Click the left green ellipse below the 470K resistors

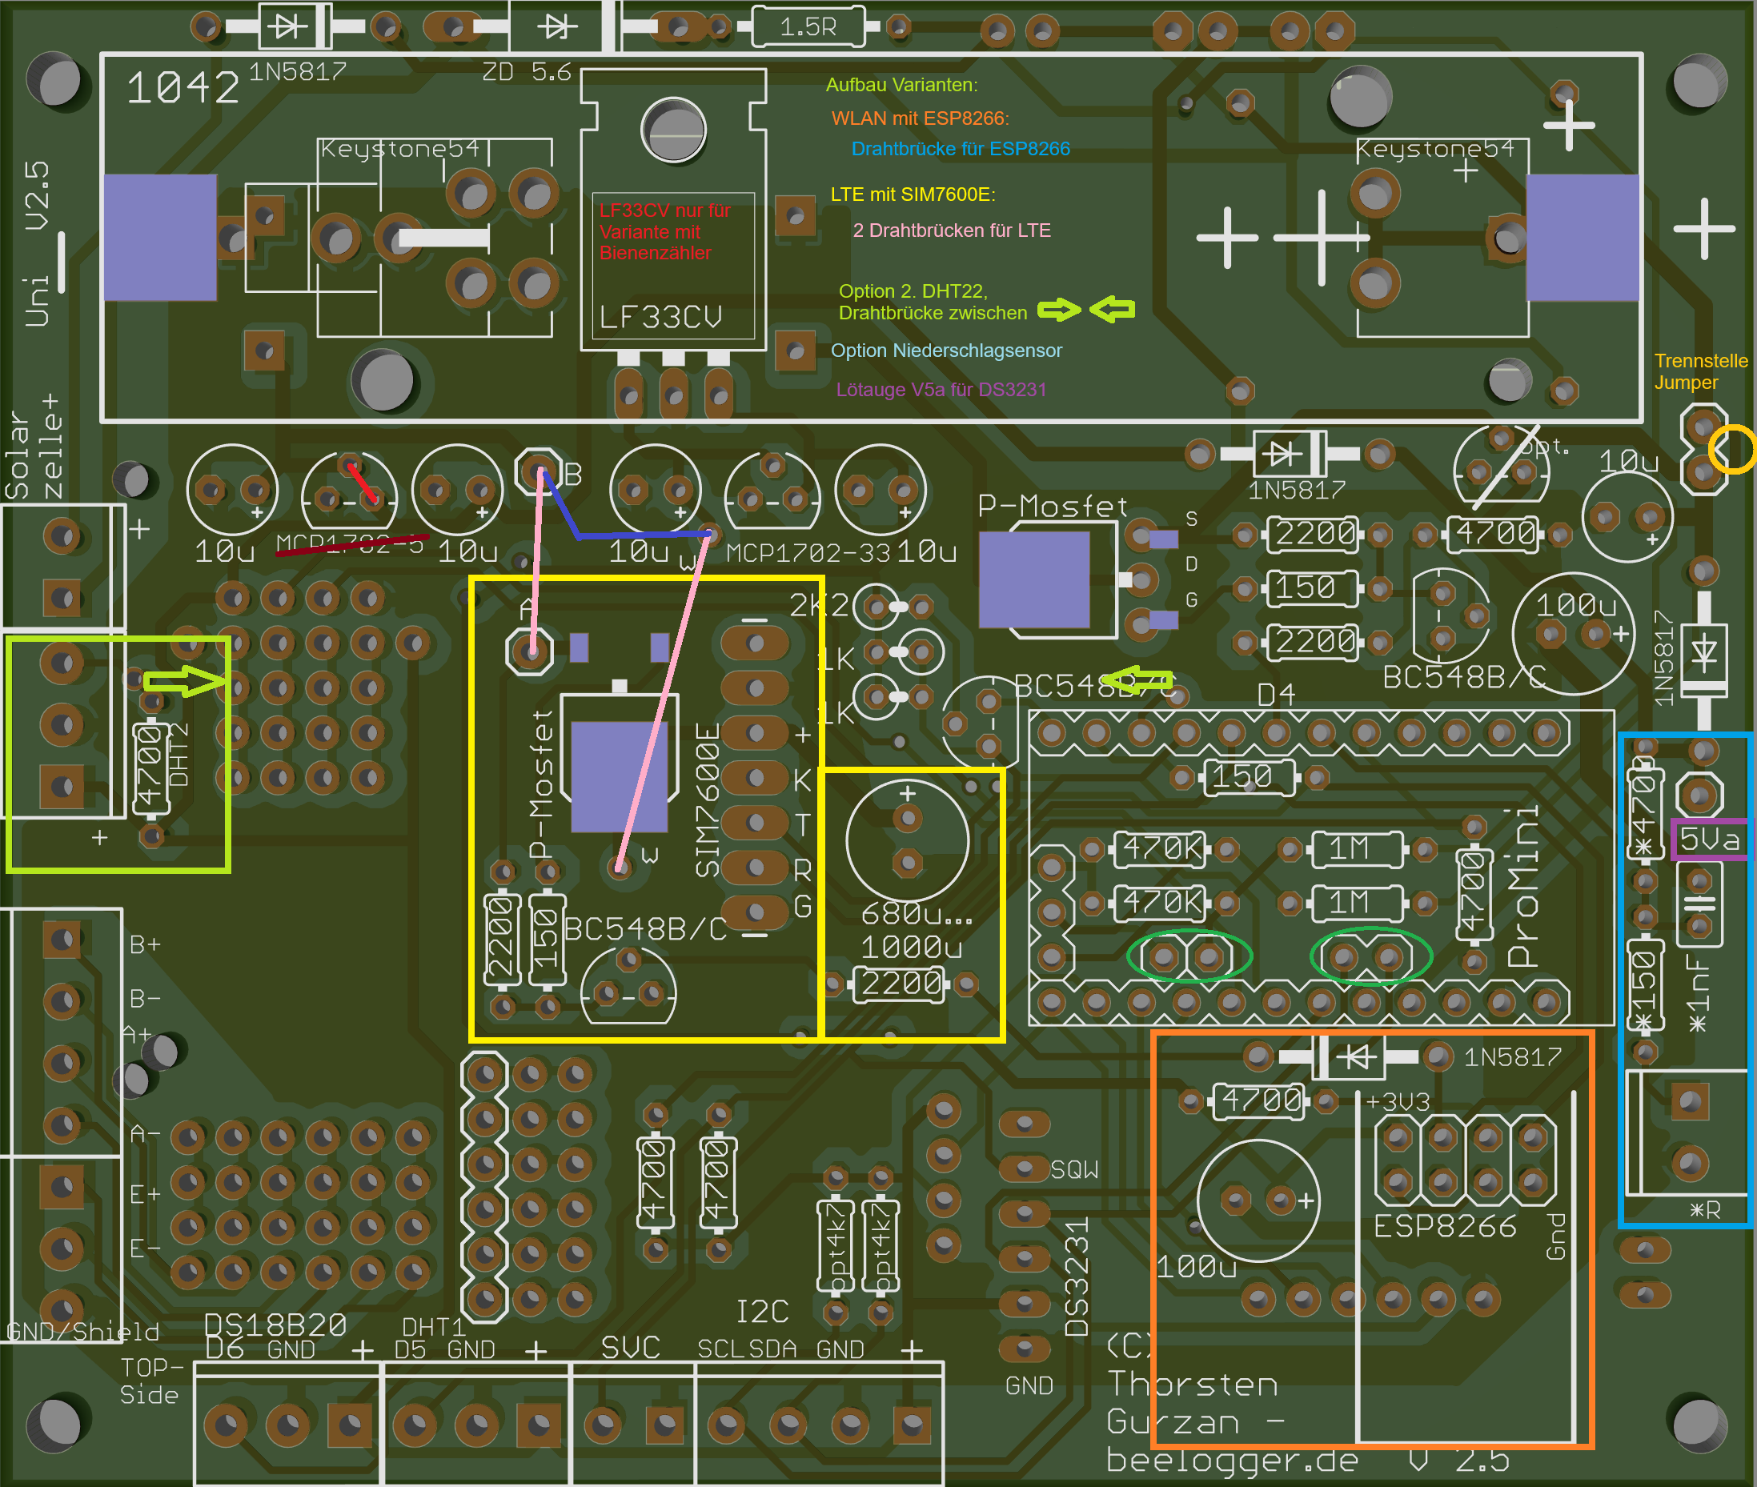coord(1189,956)
